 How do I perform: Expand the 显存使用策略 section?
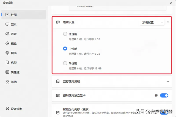pos(168,82)
